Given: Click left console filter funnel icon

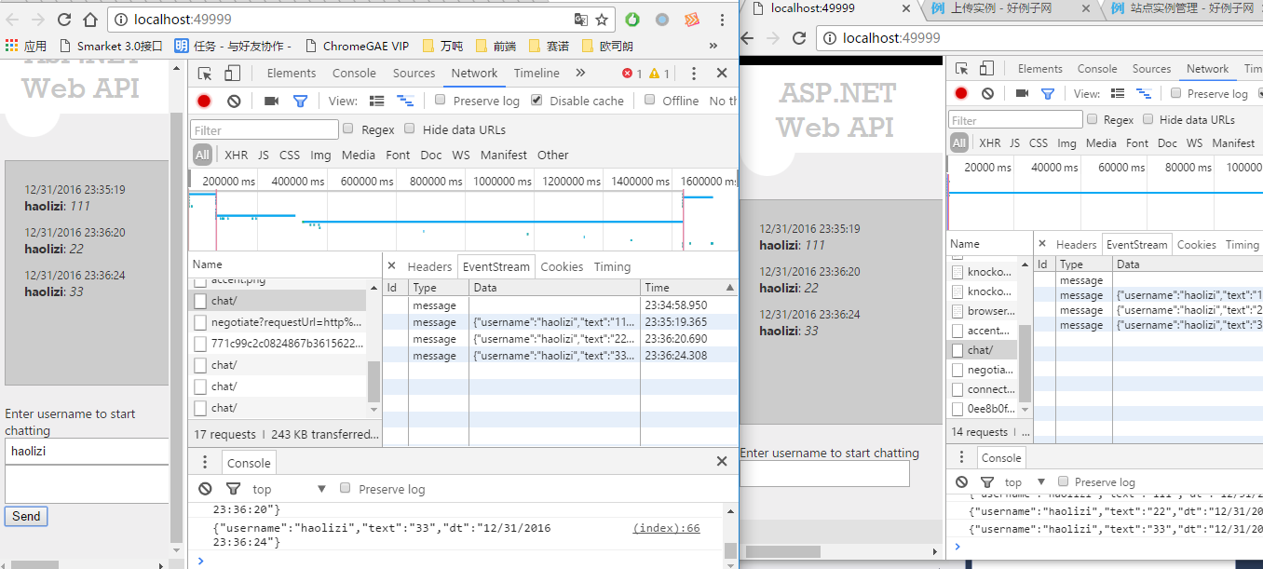Looking at the screenshot, I should tap(234, 489).
